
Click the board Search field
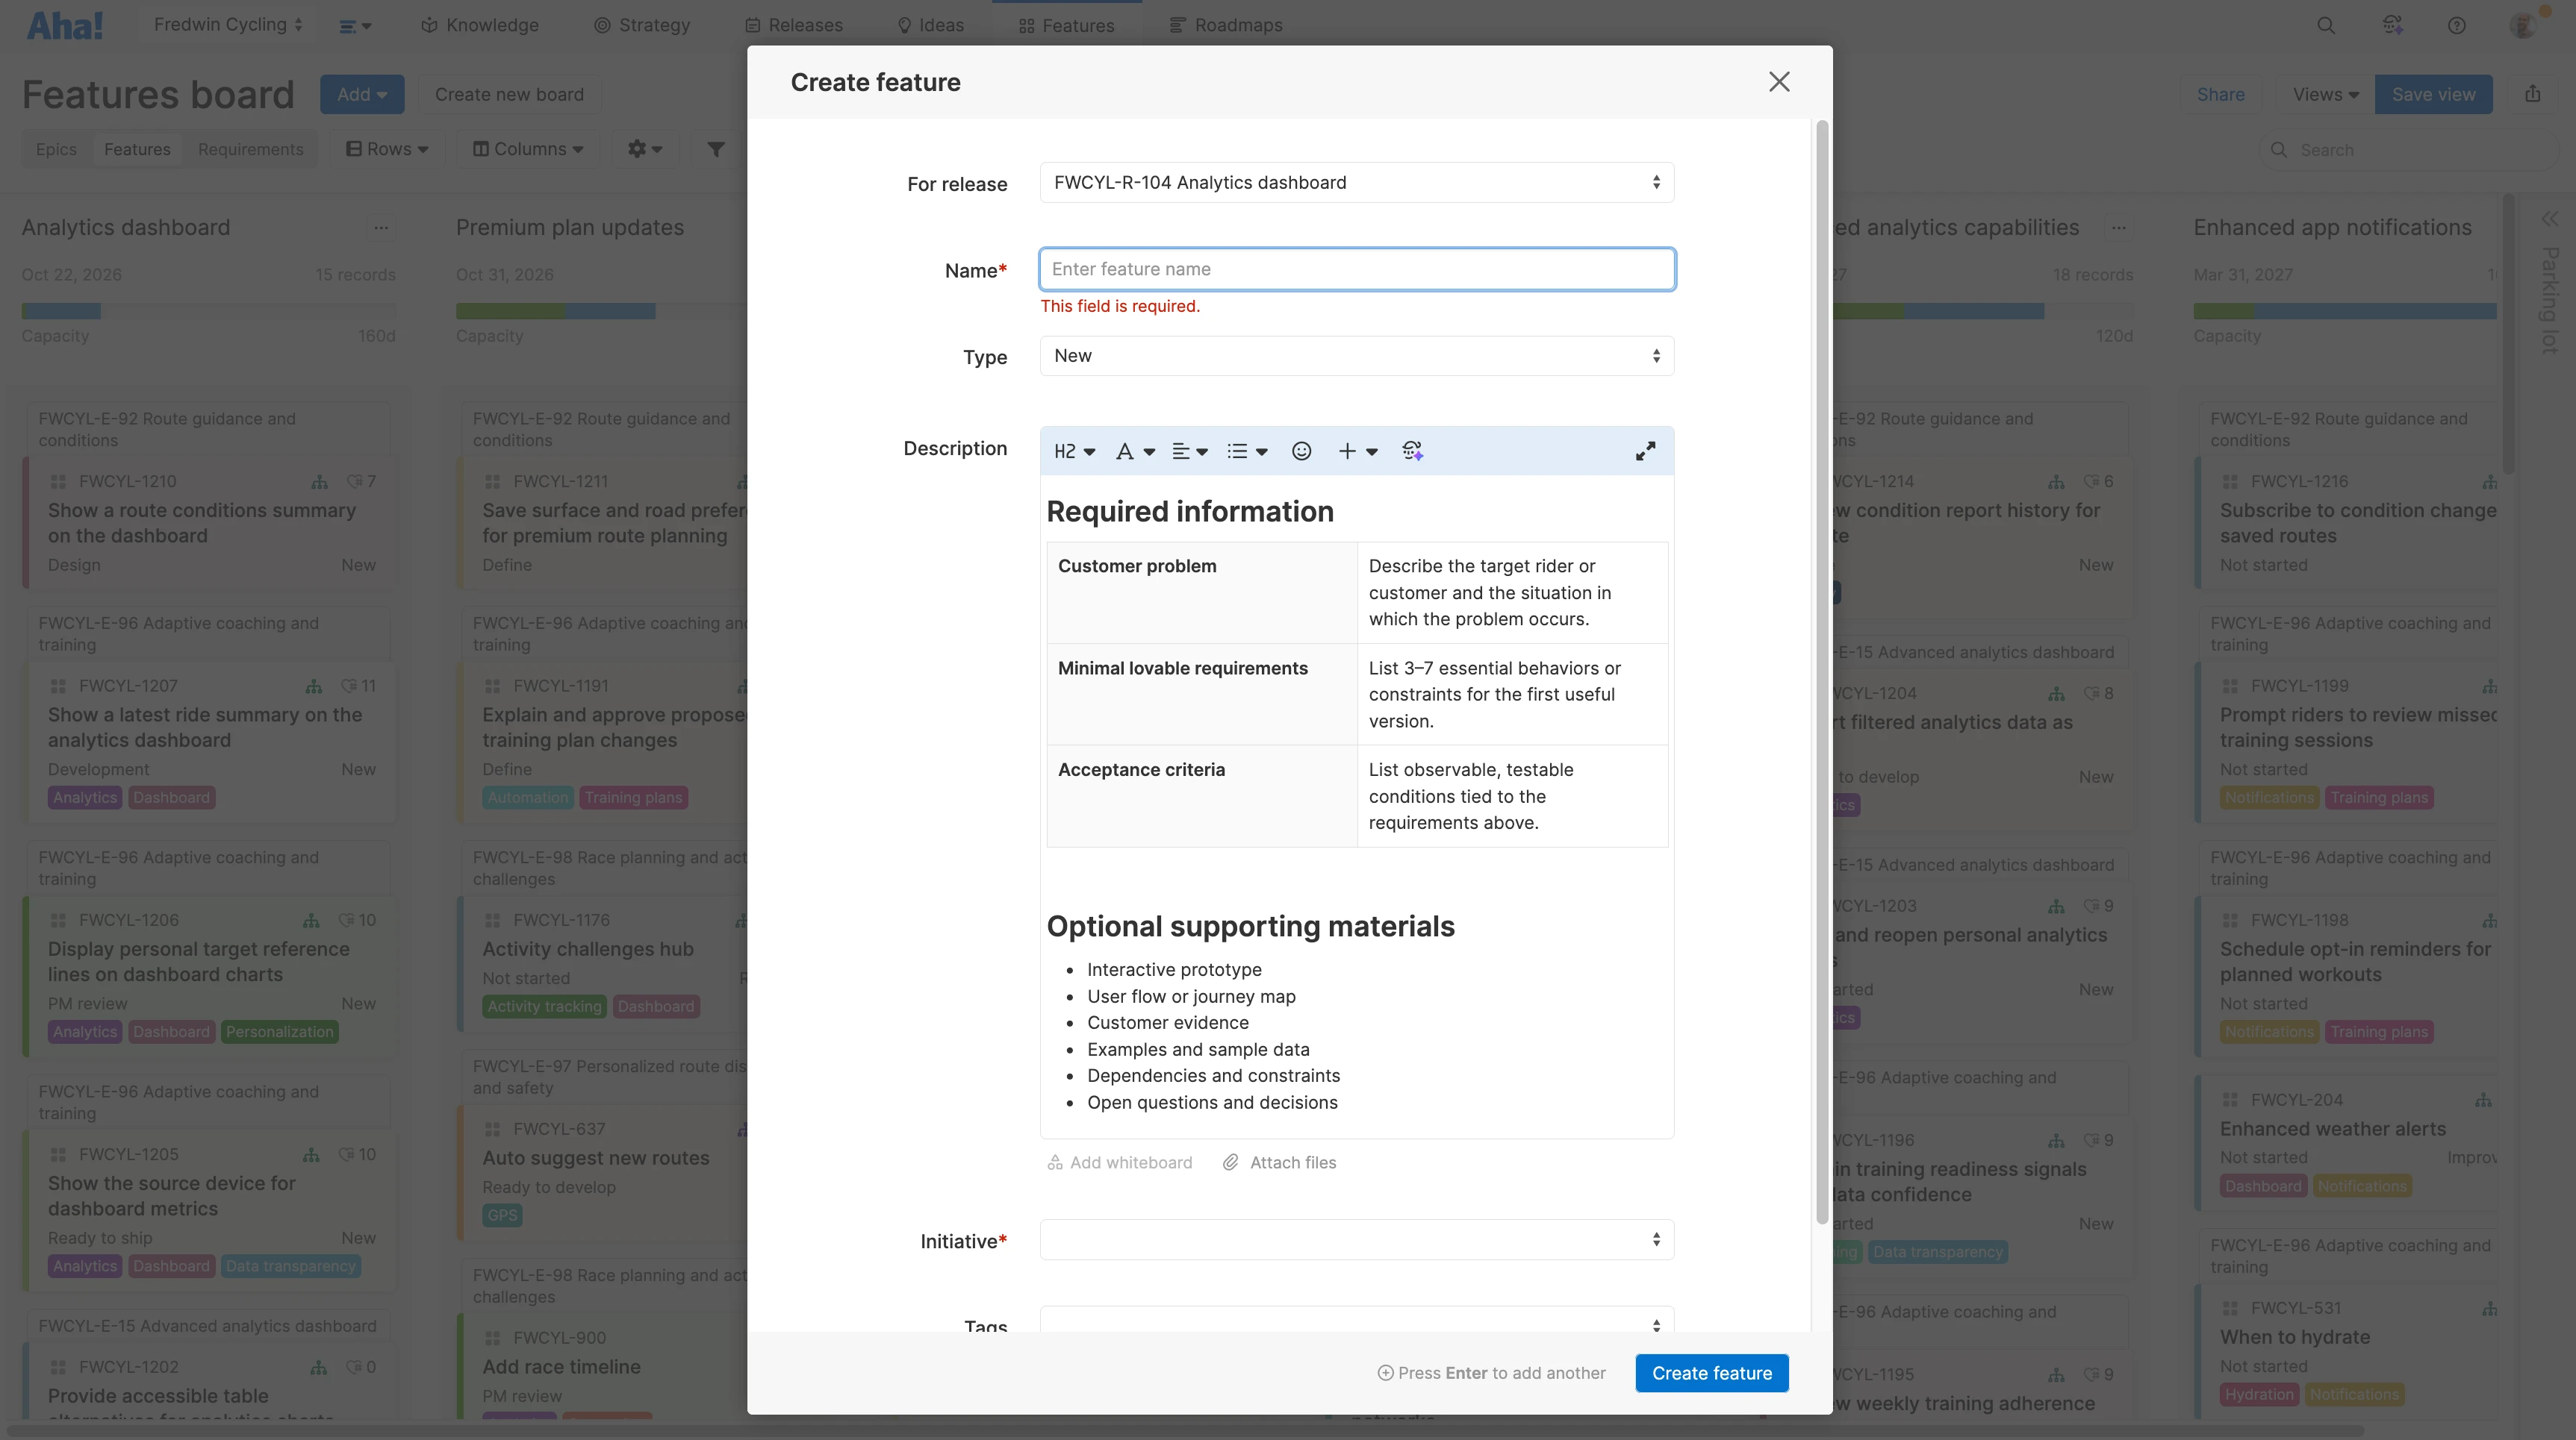click(x=2408, y=150)
